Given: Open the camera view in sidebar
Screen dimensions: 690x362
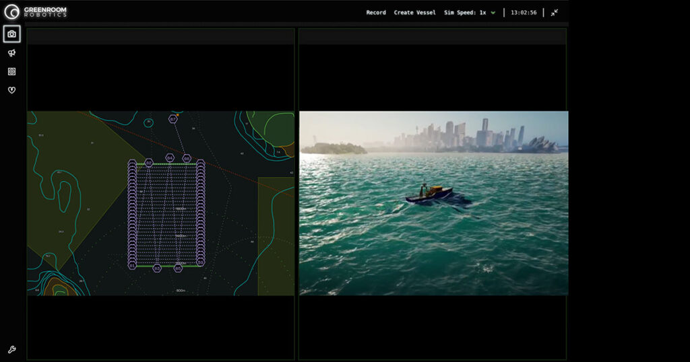Looking at the screenshot, I should (x=11, y=34).
